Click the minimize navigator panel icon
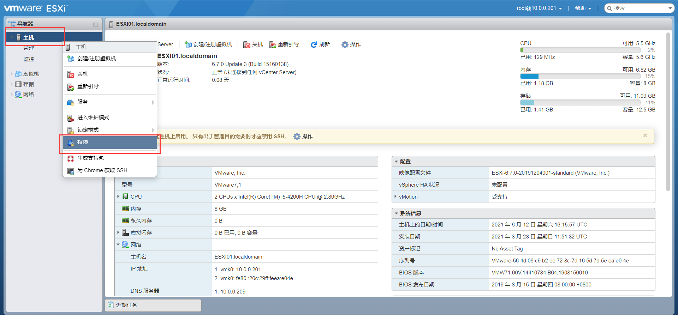 [95, 24]
